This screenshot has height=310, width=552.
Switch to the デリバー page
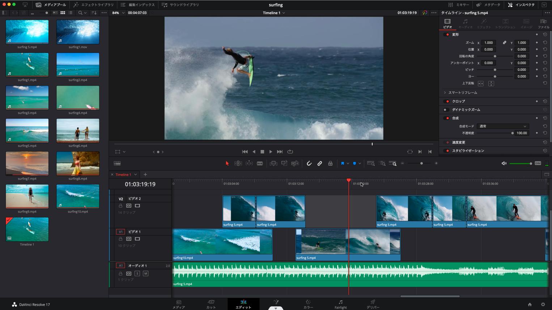pos(373,304)
